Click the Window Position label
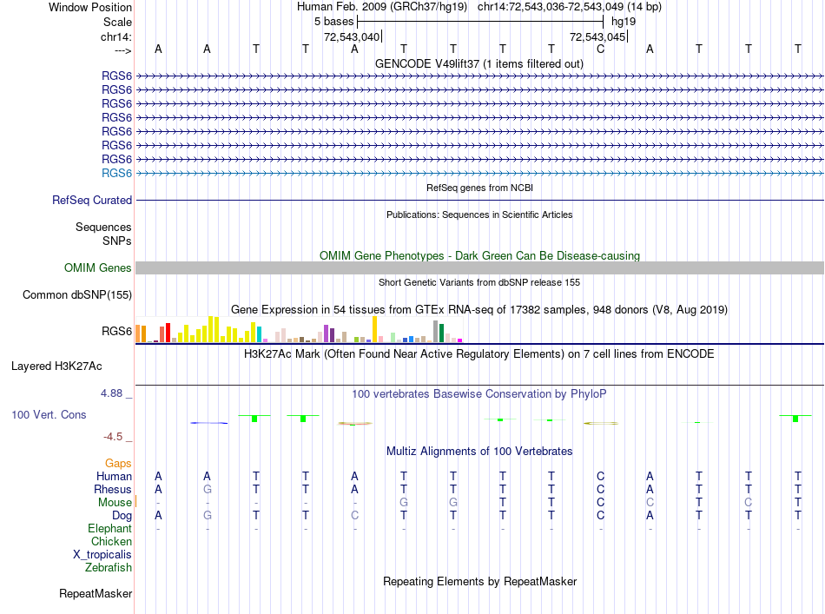The height and width of the screenshot is (614, 825). (90, 7)
